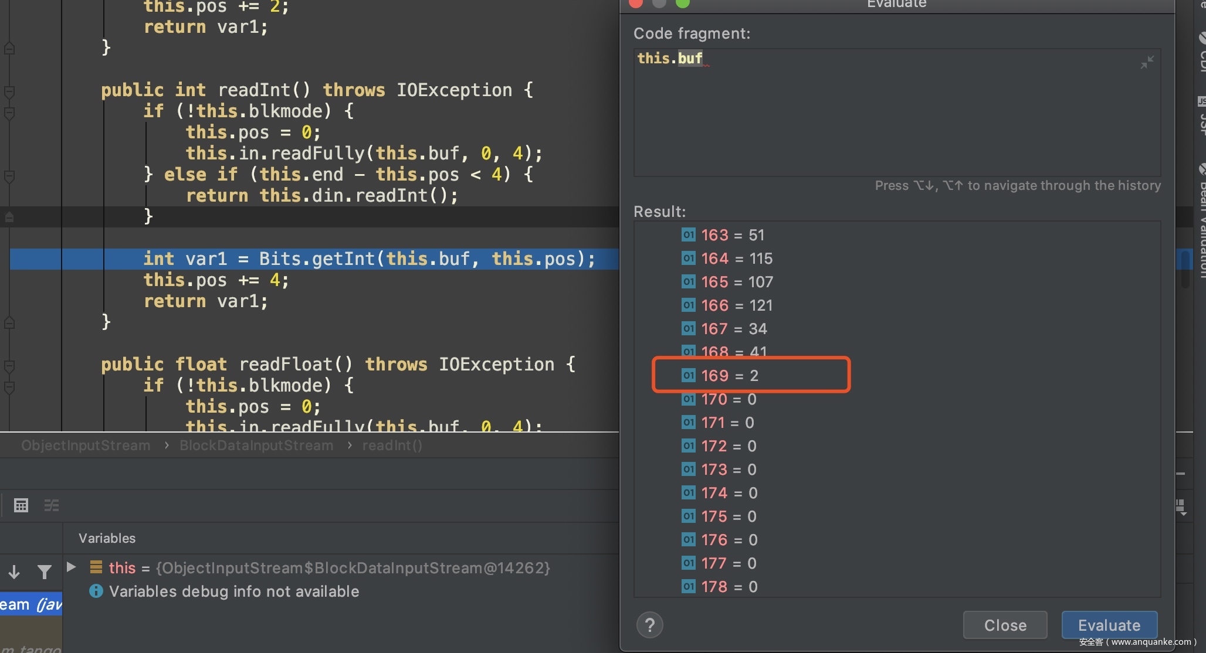Select the BlockDataInputStream breadcrumb item
The image size is (1206, 653).
click(x=256, y=445)
